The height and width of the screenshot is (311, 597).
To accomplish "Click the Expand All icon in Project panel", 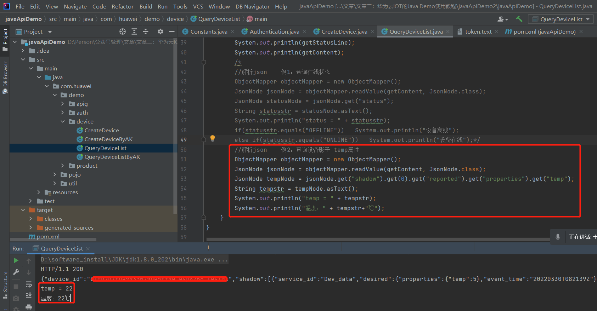I will 134,31.
